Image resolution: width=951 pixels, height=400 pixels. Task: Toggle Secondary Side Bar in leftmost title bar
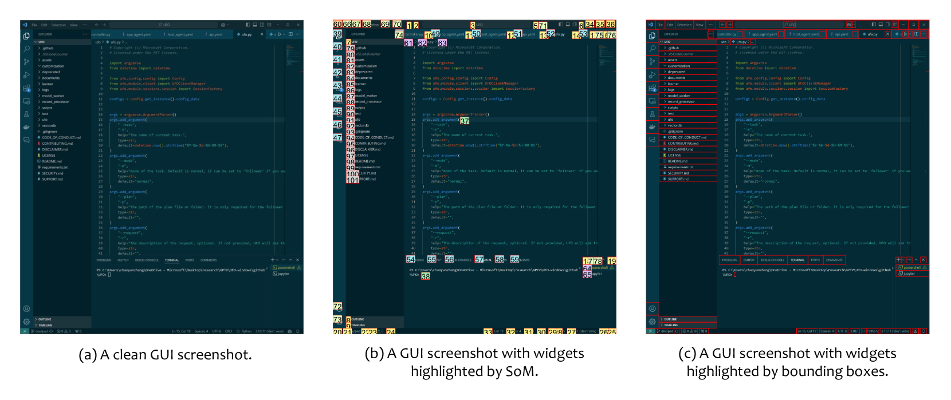[x=262, y=25]
